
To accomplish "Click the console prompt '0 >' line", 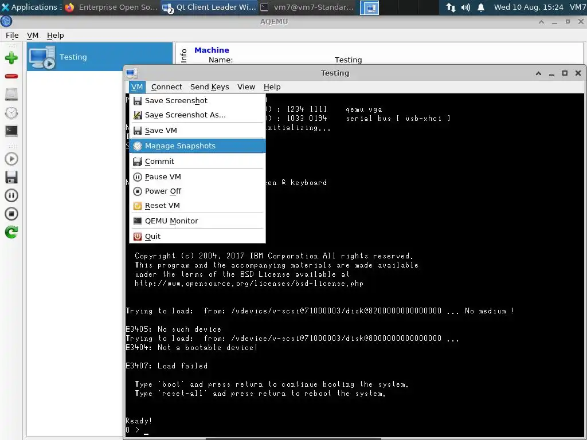I will (137, 430).
